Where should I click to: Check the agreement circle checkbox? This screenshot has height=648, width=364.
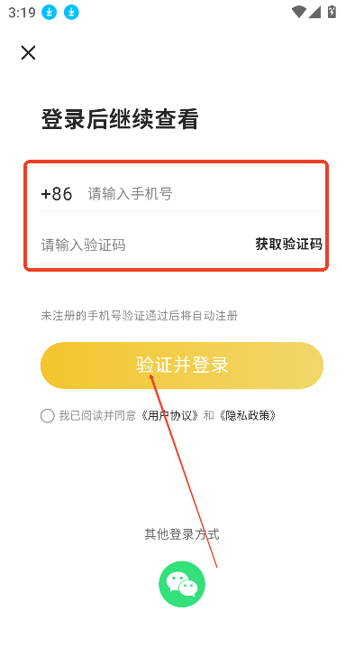48,416
